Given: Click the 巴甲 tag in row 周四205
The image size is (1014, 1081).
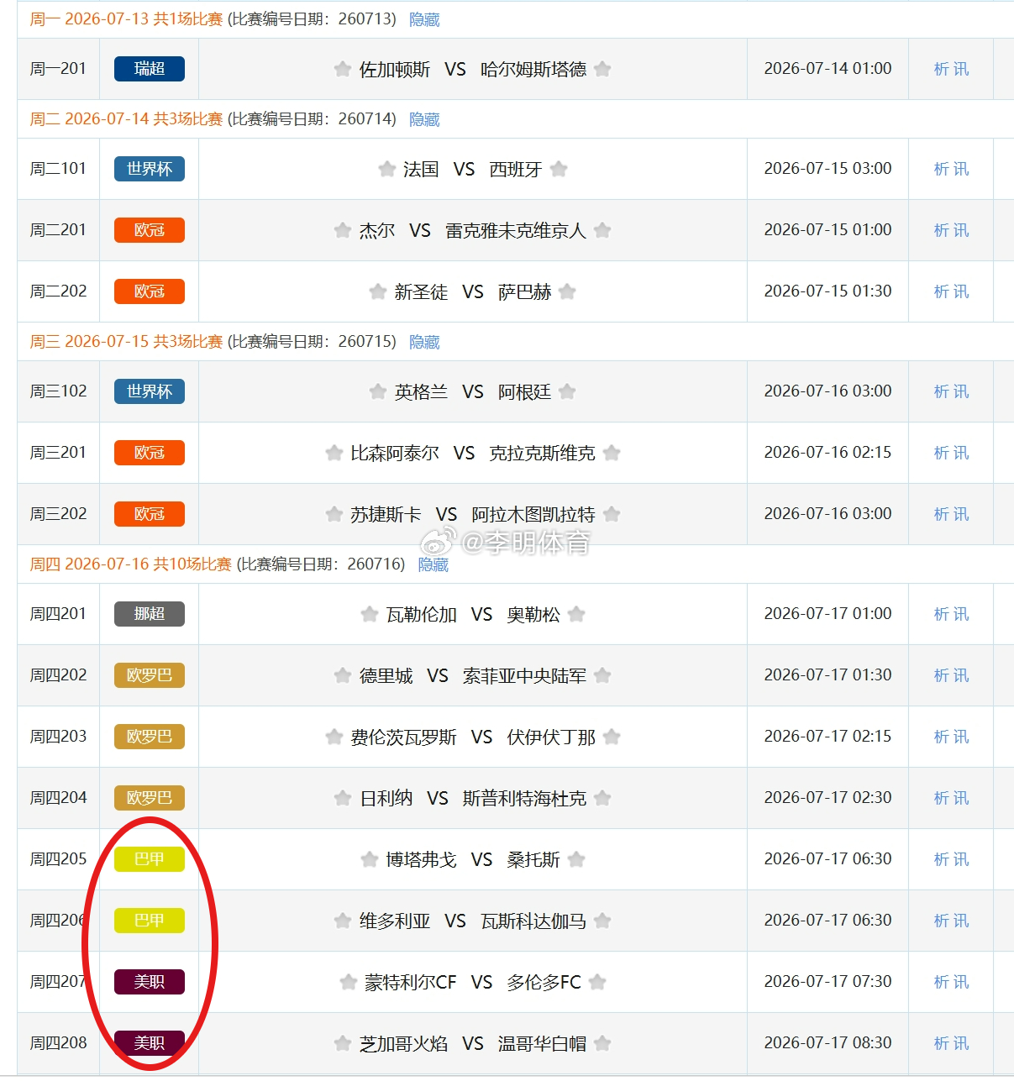Looking at the screenshot, I should (150, 859).
